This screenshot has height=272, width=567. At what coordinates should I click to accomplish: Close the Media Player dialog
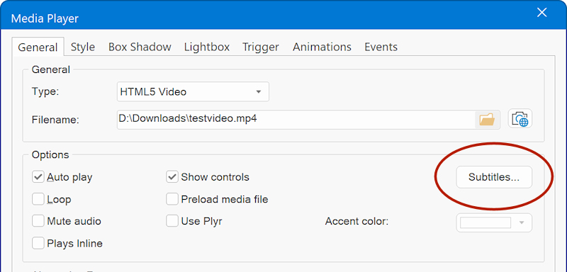[541, 13]
